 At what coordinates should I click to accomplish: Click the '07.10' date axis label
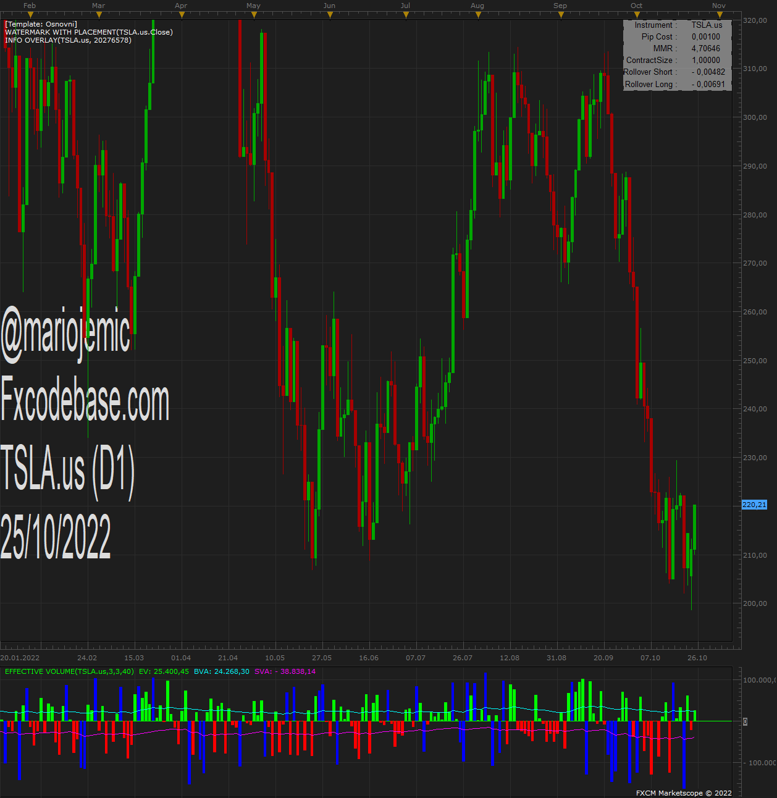click(x=650, y=658)
